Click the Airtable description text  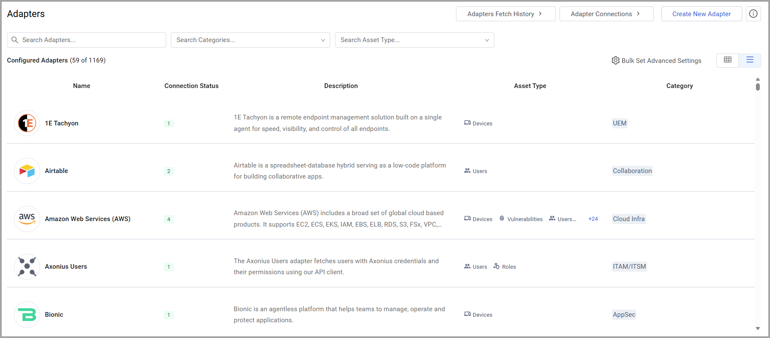(340, 171)
